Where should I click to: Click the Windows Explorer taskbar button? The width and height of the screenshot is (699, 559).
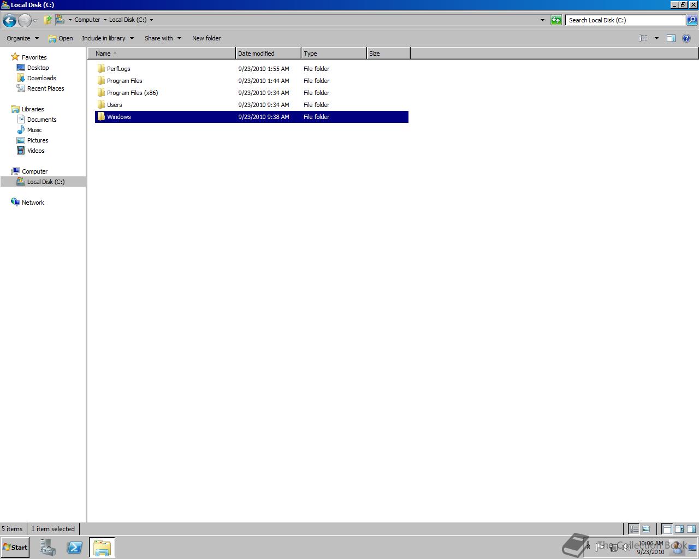[x=102, y=548]
